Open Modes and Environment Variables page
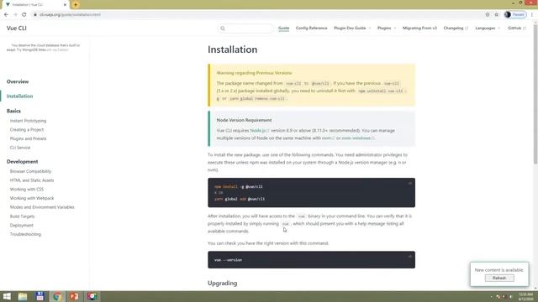The height and width of the screenshot is (302, 538). tap(42, 207)
